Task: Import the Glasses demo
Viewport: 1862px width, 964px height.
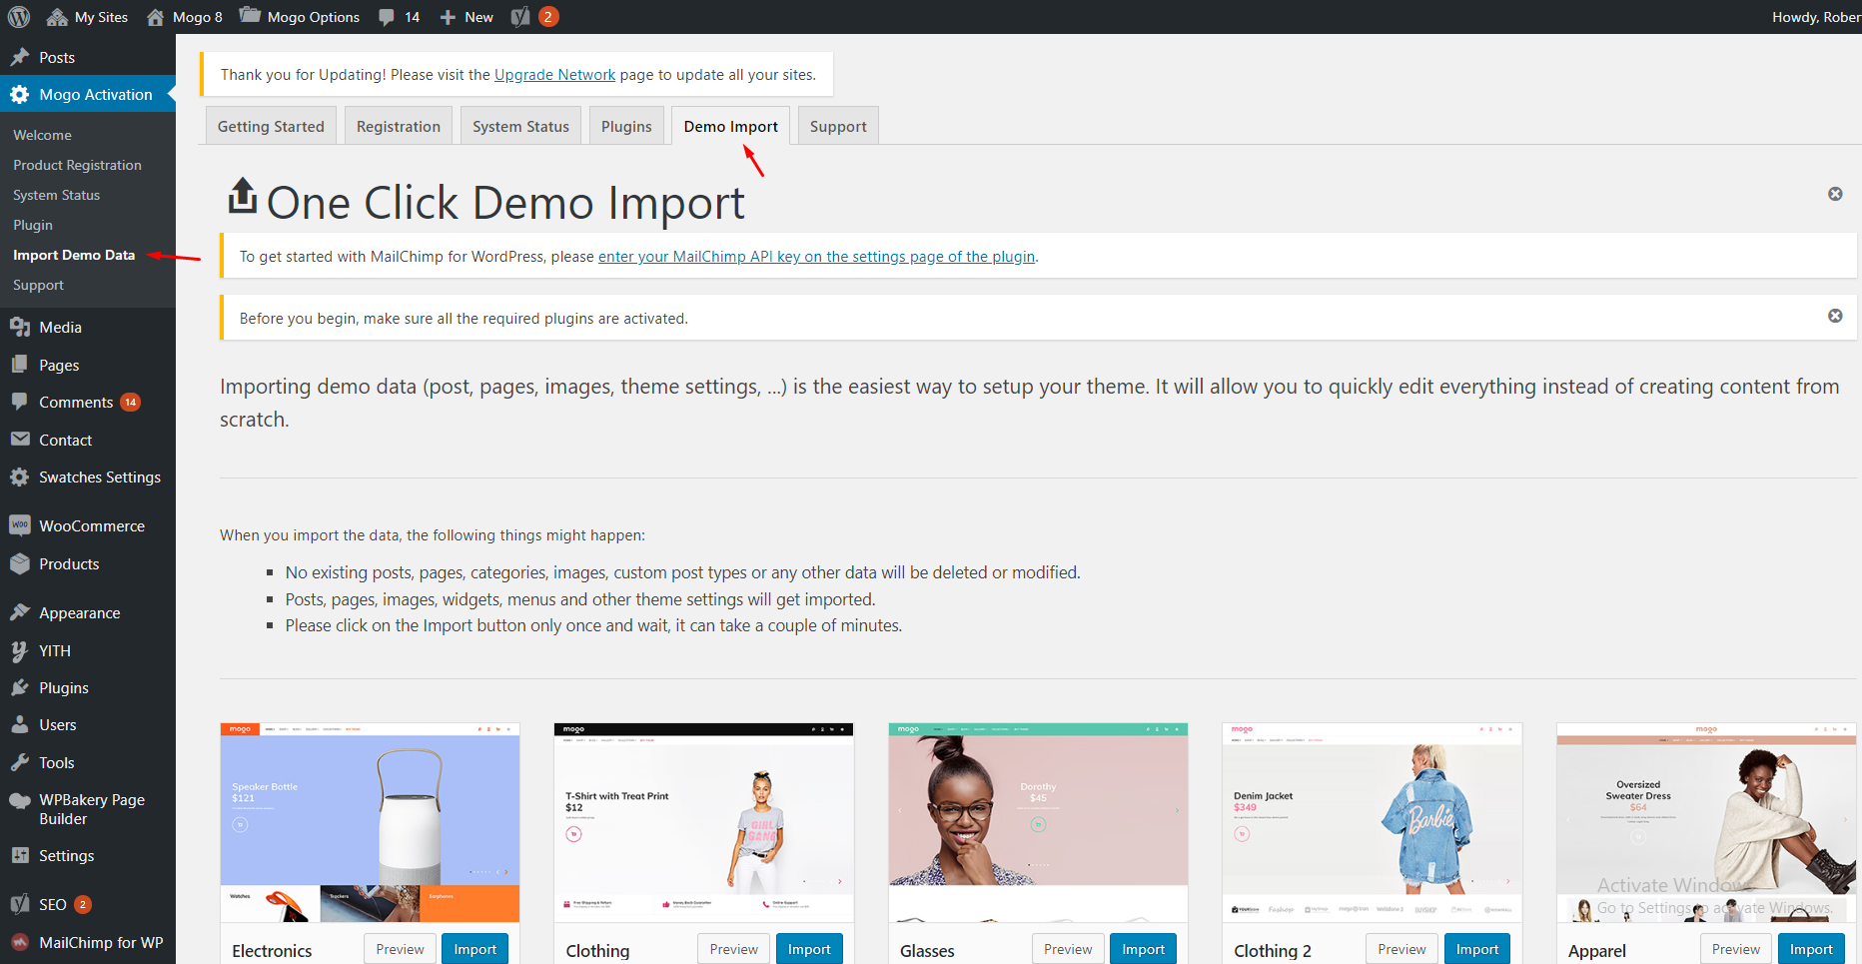Action: (x=1143, y=949)
